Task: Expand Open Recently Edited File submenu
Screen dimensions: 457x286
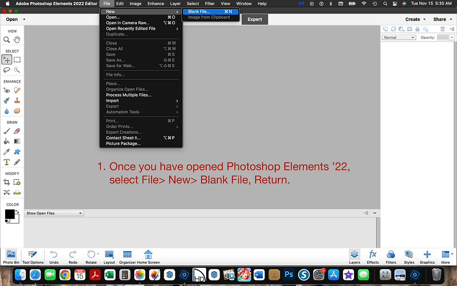Action: coord(140,28)
